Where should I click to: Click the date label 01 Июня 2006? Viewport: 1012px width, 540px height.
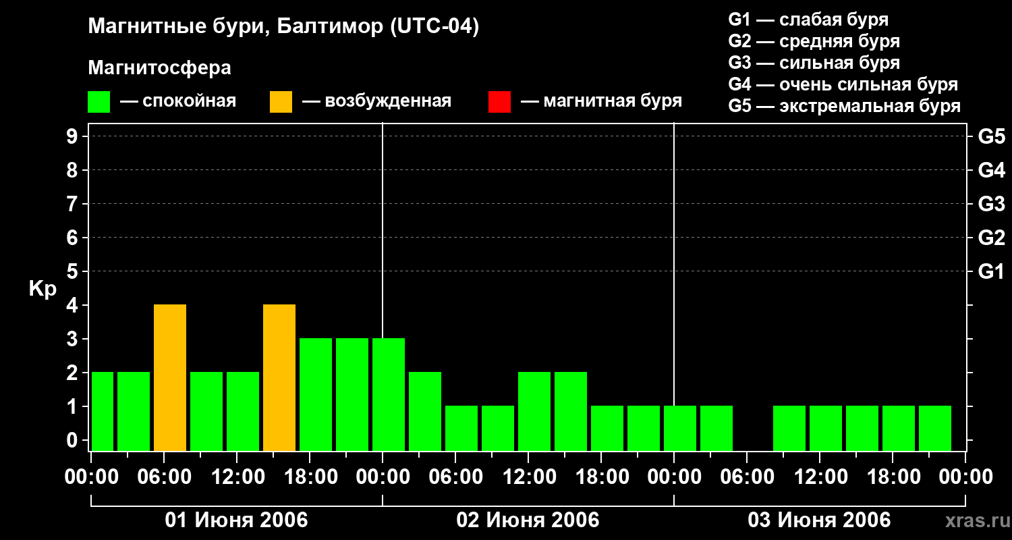(237, 520)
